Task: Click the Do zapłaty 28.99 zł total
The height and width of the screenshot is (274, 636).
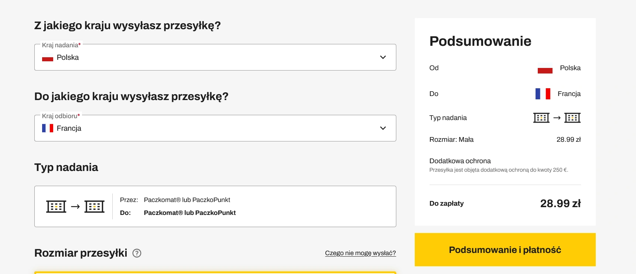Action: 560,203
